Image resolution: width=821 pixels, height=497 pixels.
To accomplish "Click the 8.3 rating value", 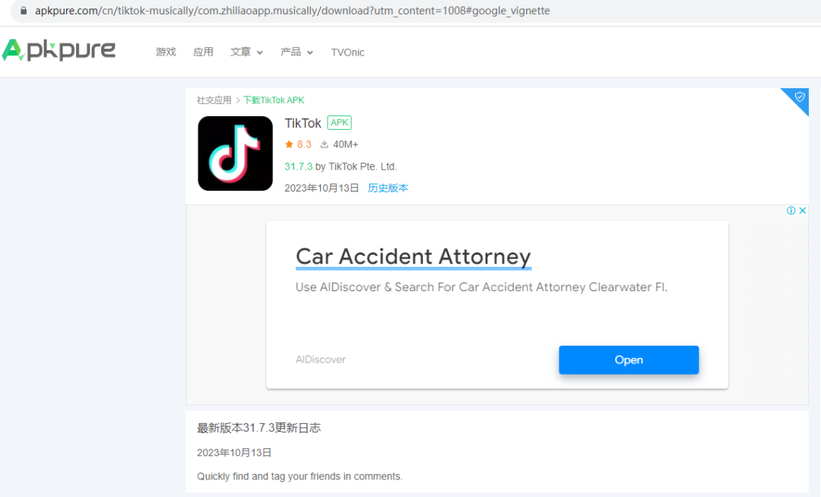I will point(304,144).
